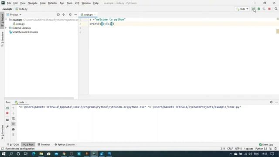Image resolution: width=279 pixels, height=157 pixels.
Task: Open the VCS menu
Action: pyautogui.click(x=77, y=3)
